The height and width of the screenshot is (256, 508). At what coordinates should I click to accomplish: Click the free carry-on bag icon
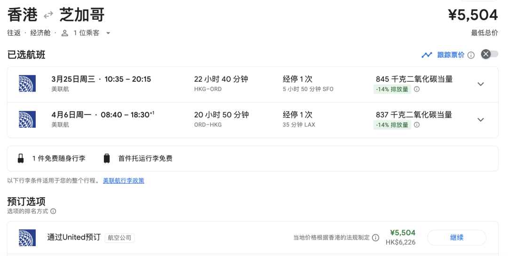point(21,158)
